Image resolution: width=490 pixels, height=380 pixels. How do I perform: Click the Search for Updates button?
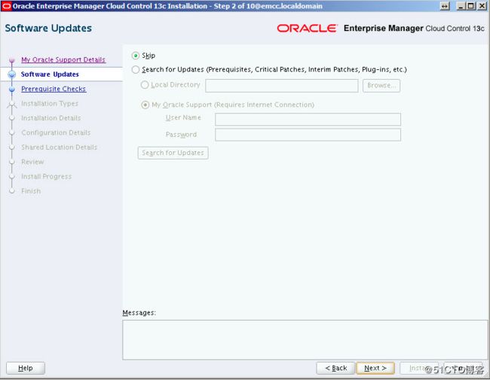pyautogui.click(x=173, y=153)
